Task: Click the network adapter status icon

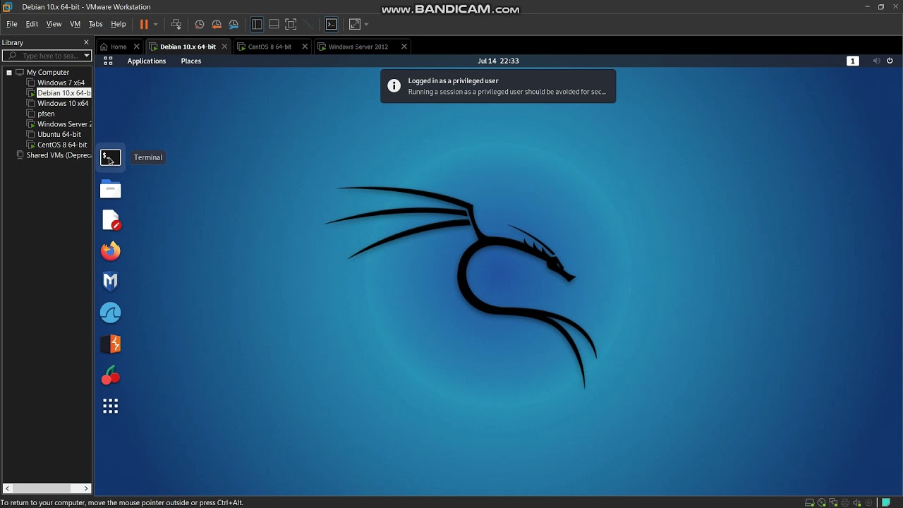Action: click(833, 502)
